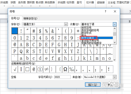Open the 来自 Unicode dropdown arrow
Screen dimensions: 131x94
[114, 77]
